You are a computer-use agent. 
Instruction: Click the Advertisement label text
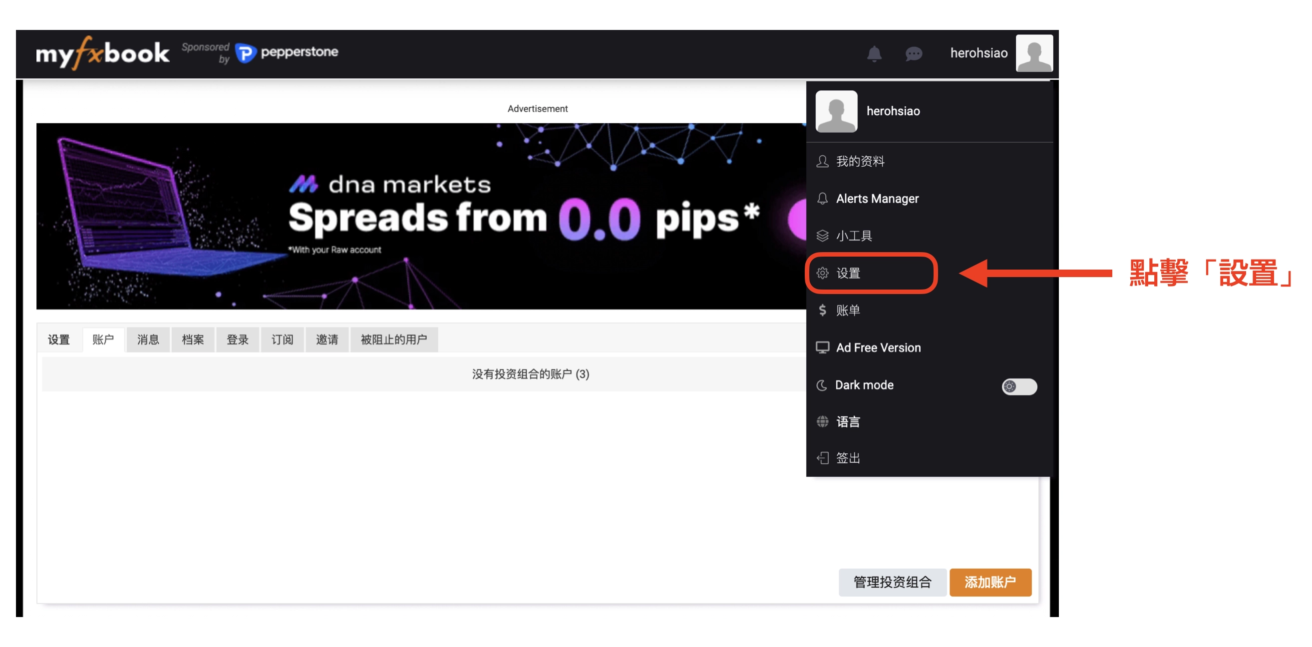(537, 108)
